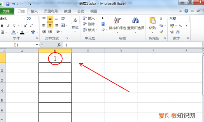
Task: Click the text orientation icon
Action: pyautogui.click(x=58, y=32)
